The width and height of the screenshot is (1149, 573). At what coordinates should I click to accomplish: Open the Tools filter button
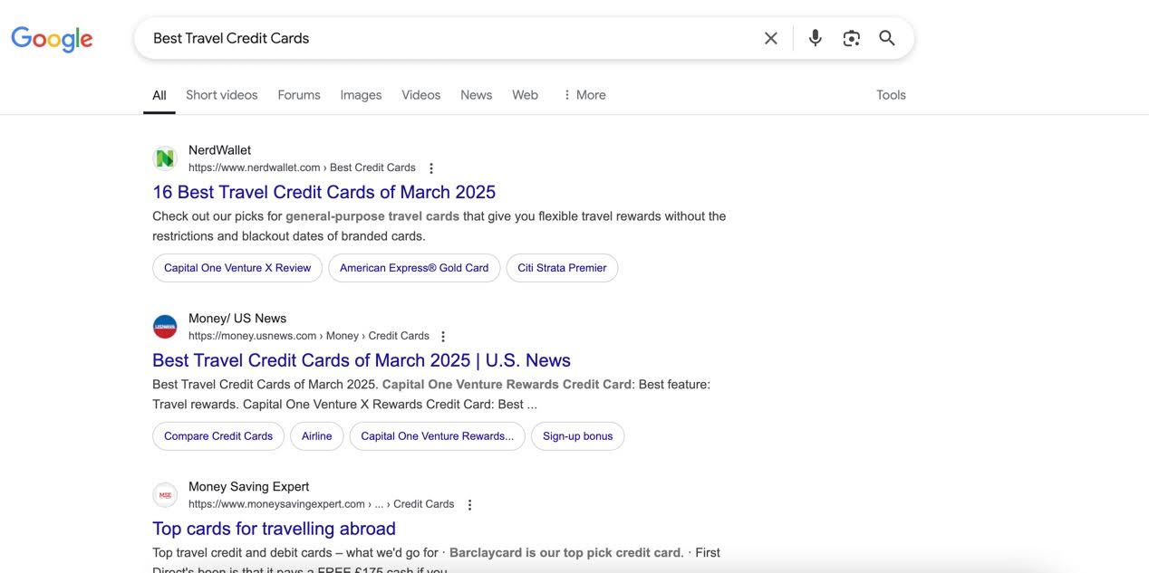tap(890, 95)
